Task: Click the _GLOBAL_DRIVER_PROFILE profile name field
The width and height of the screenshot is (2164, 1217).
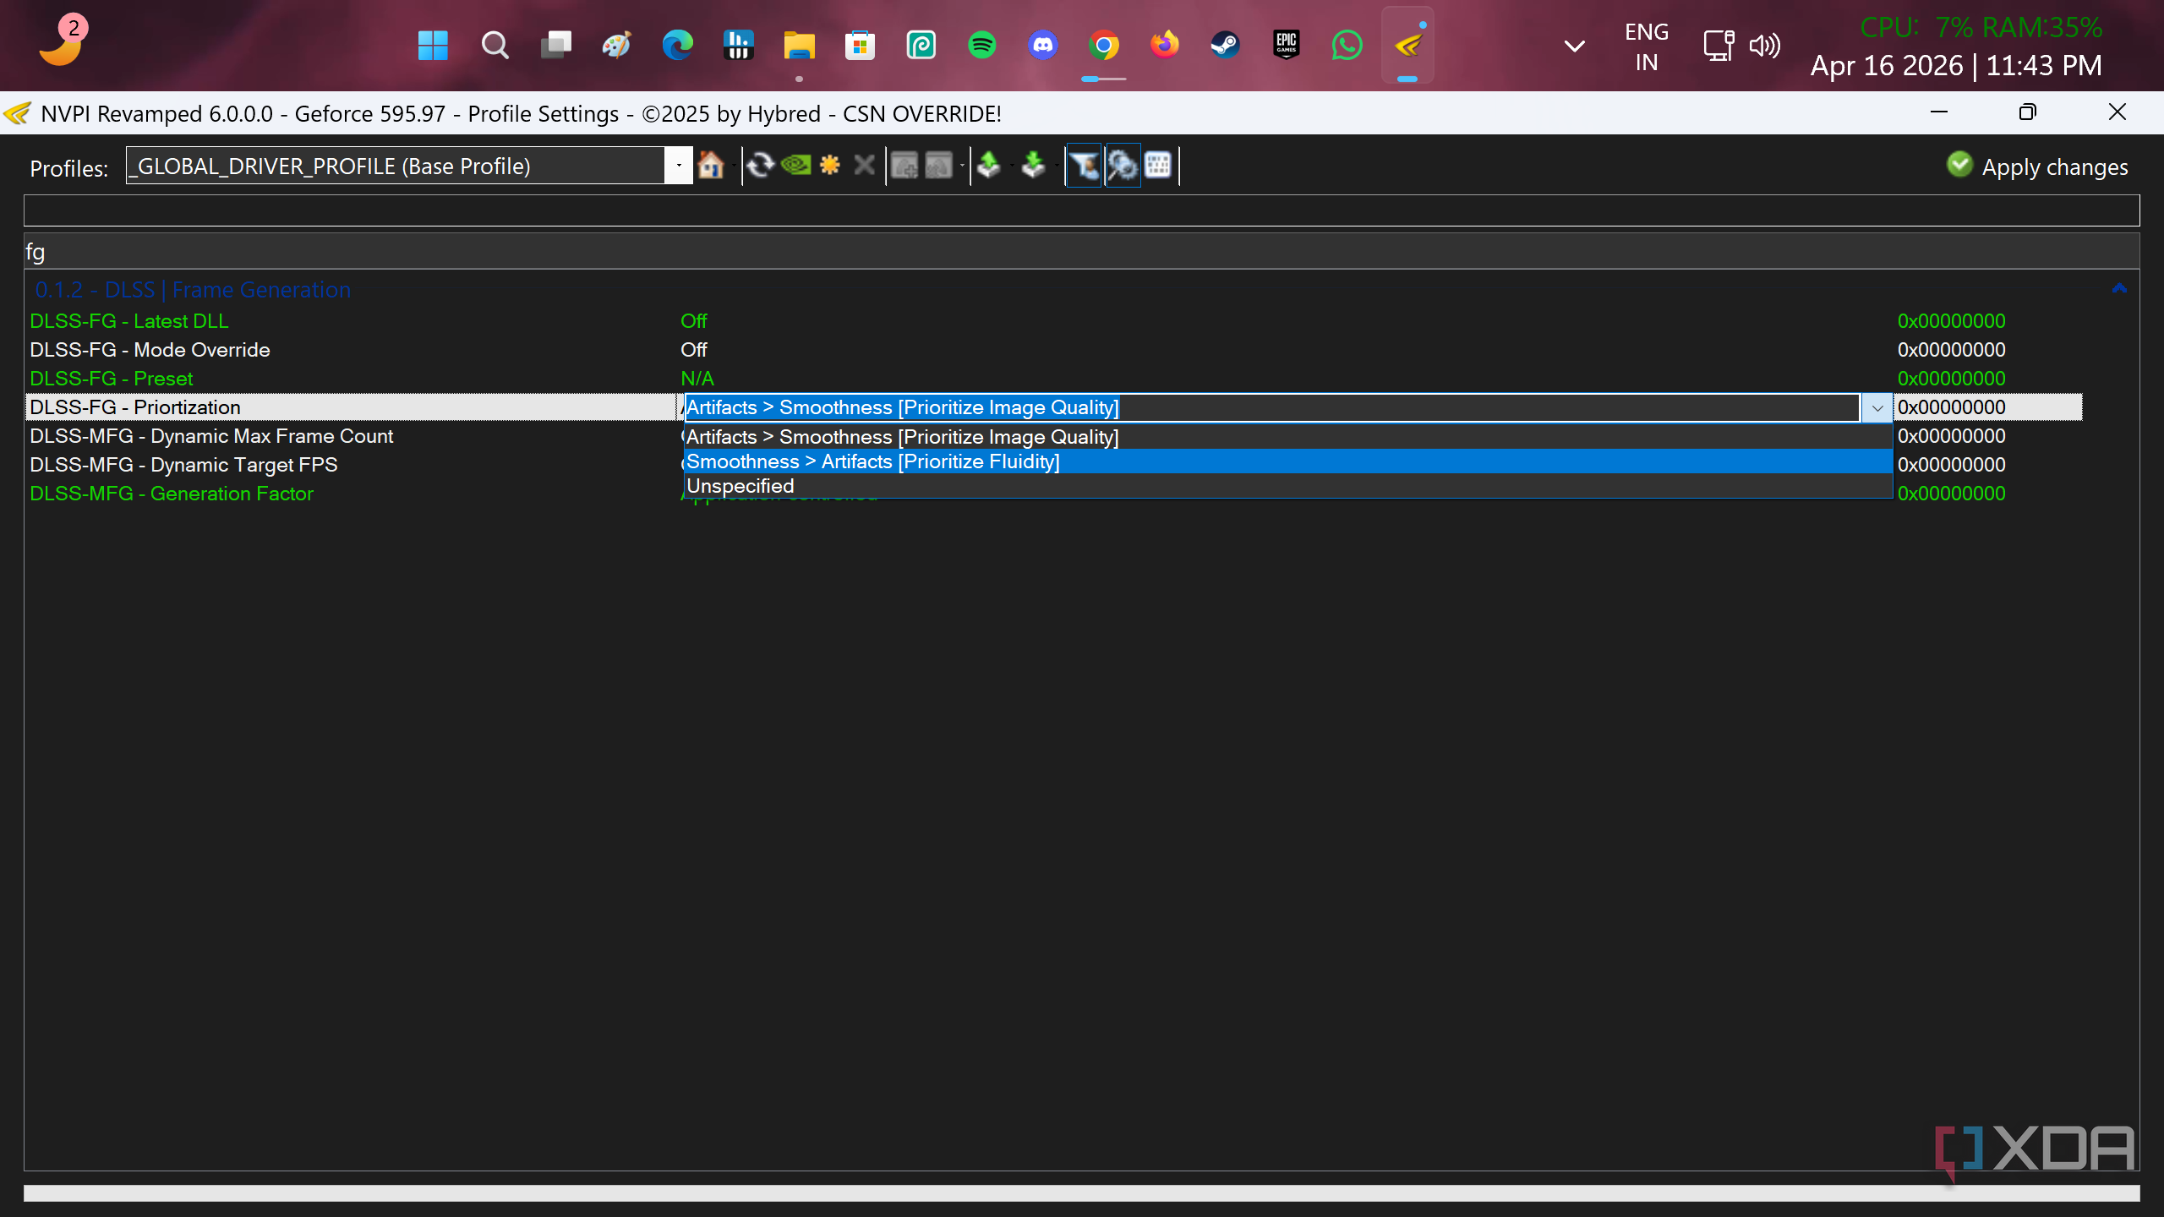Action: click(395, 166)
